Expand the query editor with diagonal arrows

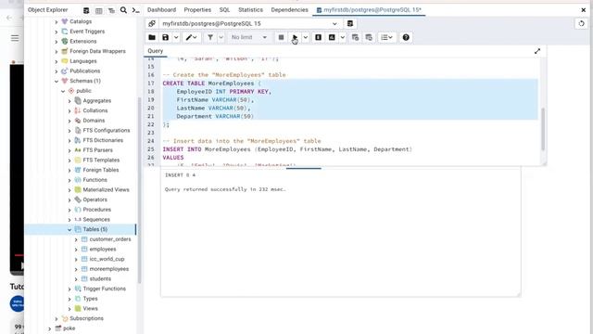click(x=537, y=51)
